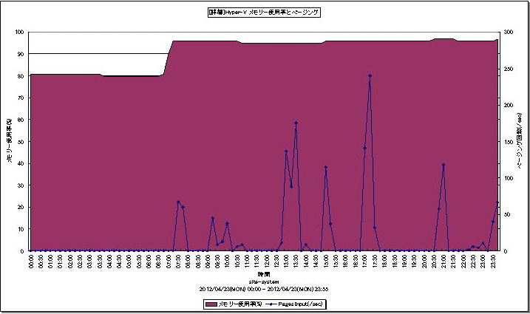The image size is (530, 314).
Task: Click the Pages Input peak near 115 around 15:00
Action: tap(325, 167)
